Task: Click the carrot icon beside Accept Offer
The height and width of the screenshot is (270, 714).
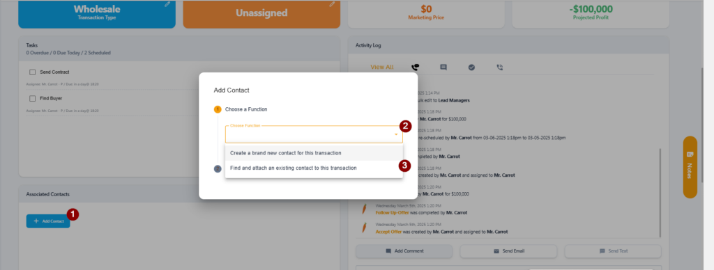Action: pos(364,228)
